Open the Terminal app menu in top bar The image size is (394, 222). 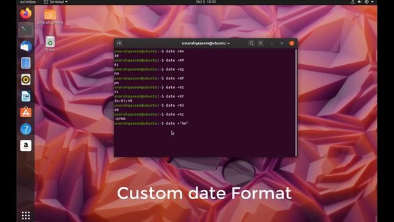point(55,2)
